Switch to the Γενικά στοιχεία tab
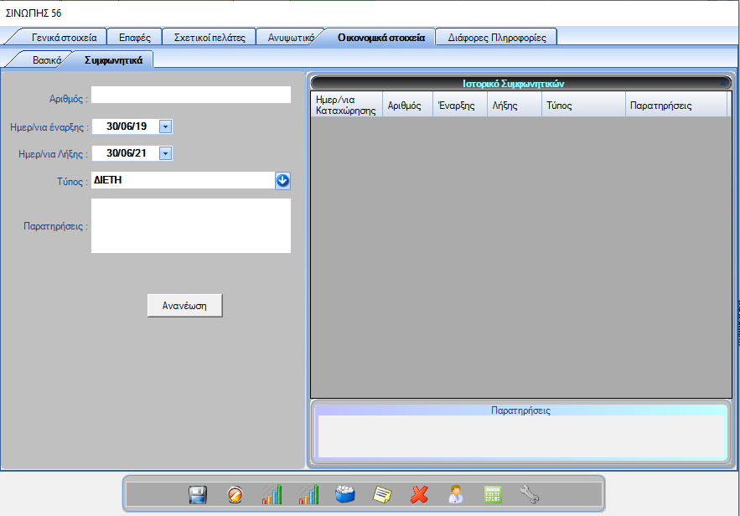The height and width of the screenshot is (516, 740). tap(64, 38)
